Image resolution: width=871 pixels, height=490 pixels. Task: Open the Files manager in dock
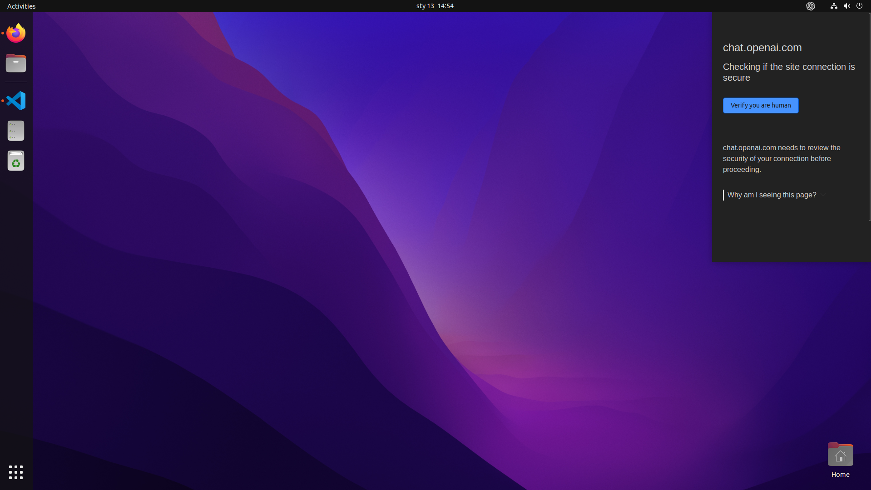(16, 63)
